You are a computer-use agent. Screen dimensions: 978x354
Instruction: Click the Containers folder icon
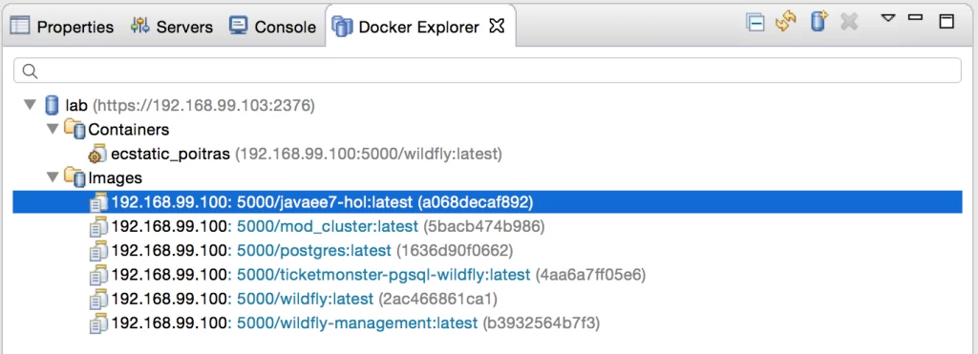[74, 129]
